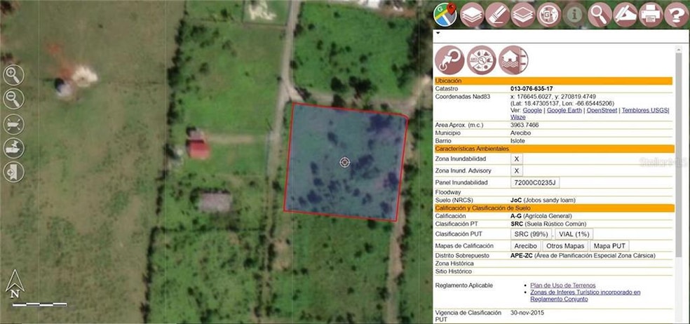Viewport: 690px width, 324px height.
Task: Zoom in with the plus magnifier icon
Action: 13,75
